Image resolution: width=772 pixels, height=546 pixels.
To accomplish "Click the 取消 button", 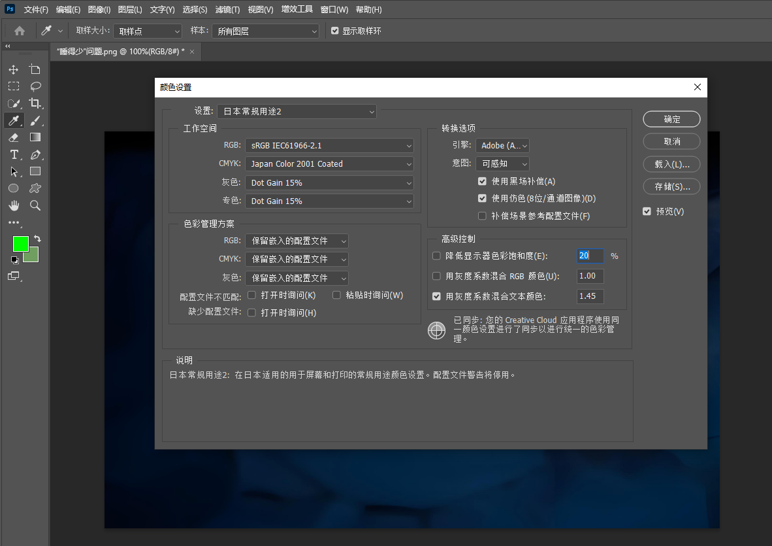I will point(671,141).
